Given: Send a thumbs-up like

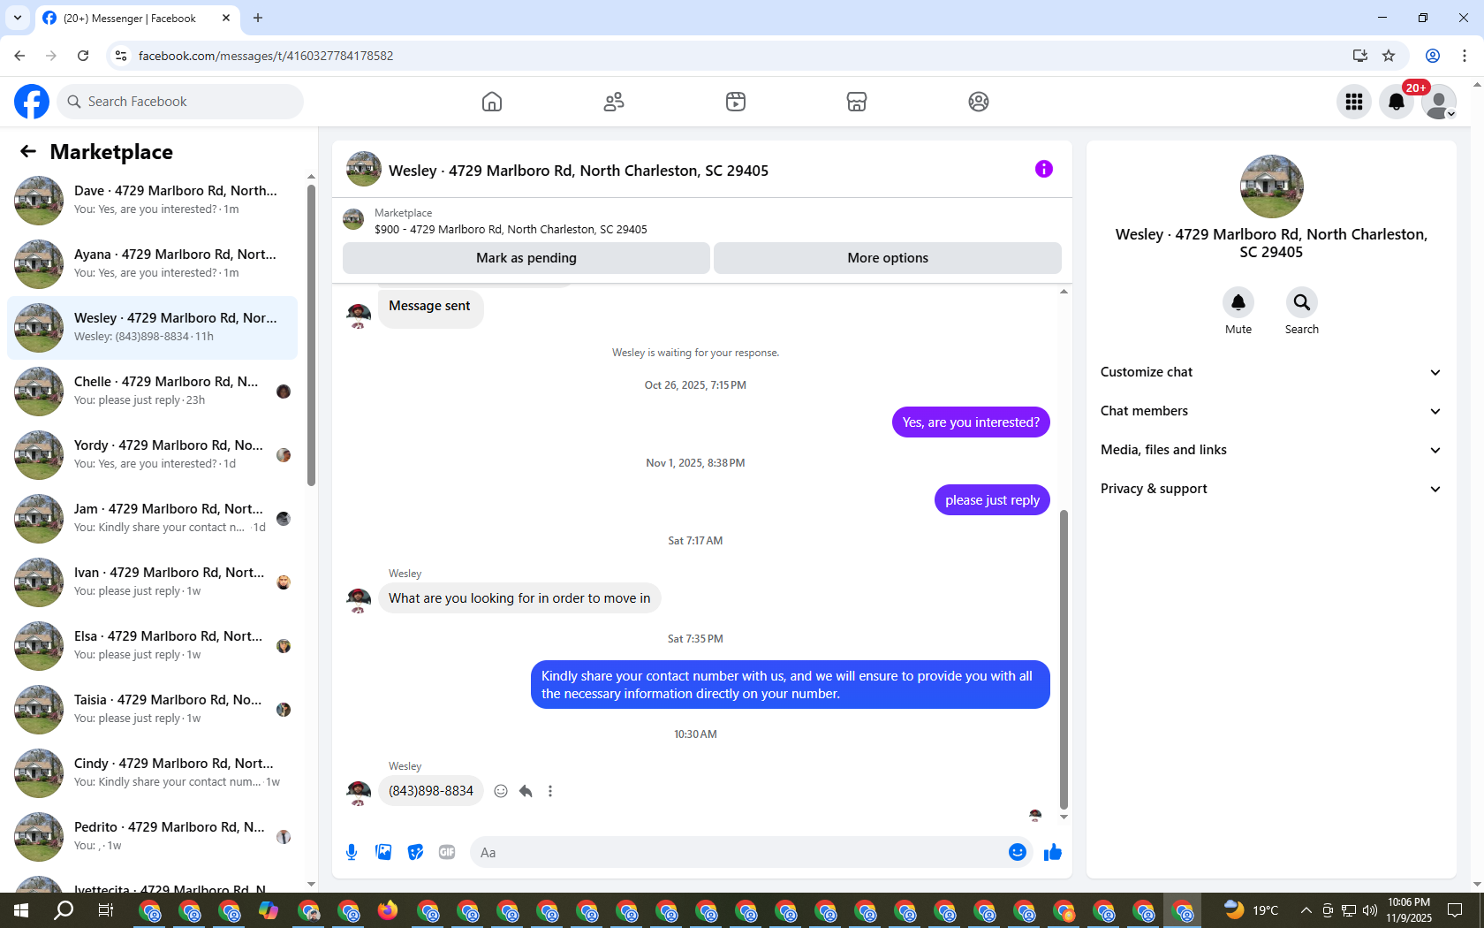Looking at the screenshot, I should 1053,852.
